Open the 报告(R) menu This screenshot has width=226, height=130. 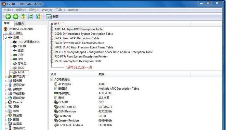(34, 10)
